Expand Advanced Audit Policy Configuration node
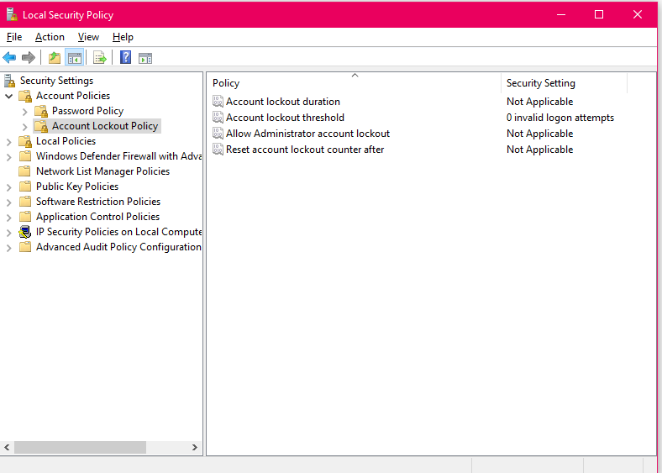 point(9,248)
